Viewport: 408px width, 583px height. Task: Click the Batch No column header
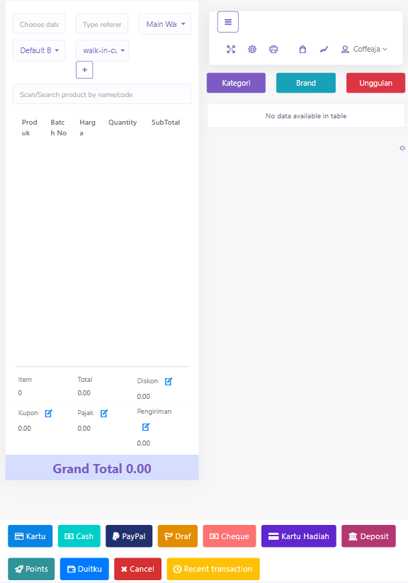58,128
